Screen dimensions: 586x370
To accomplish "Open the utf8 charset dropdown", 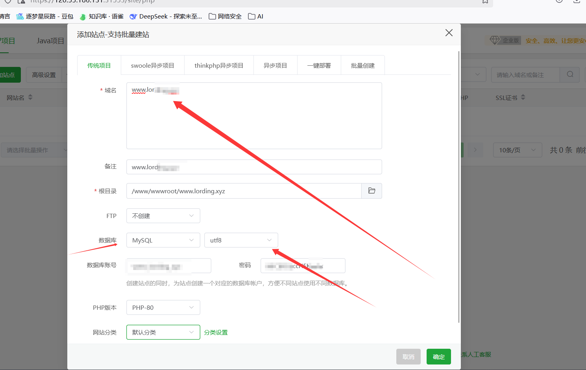I will pyautogui.click(x=241, y=240).
